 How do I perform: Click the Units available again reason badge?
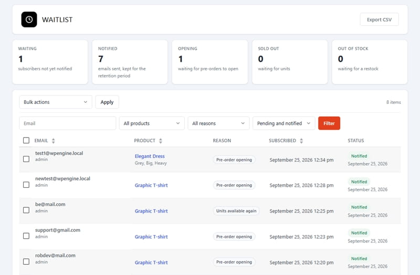236,211
